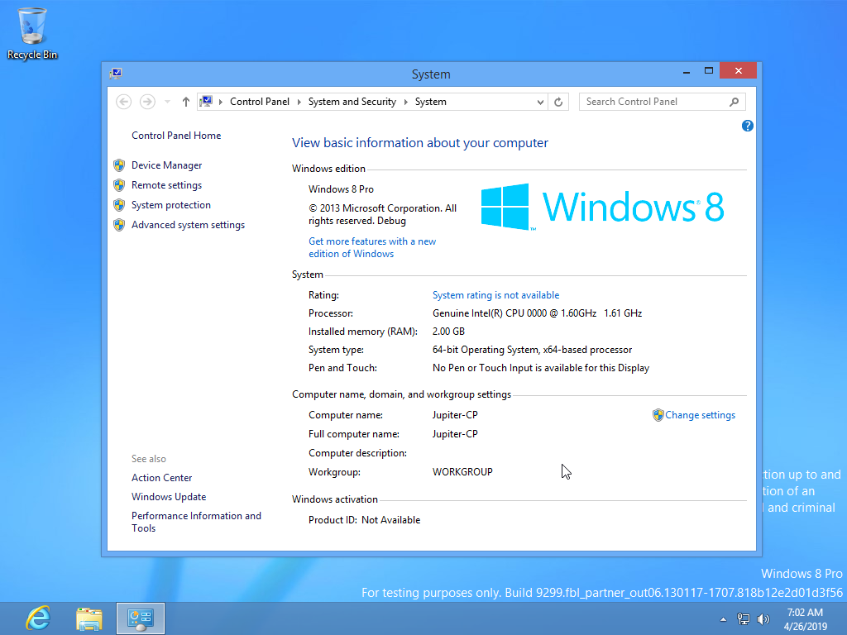Screen dimensions: 847x635
Task: Open Device Manager link
Action: (166, 165)
